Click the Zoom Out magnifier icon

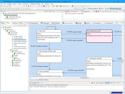coord(24,8)
